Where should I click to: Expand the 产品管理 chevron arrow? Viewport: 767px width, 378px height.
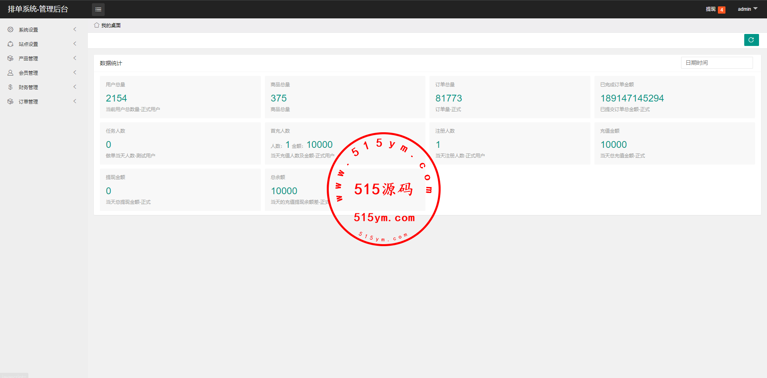point(75,58)
